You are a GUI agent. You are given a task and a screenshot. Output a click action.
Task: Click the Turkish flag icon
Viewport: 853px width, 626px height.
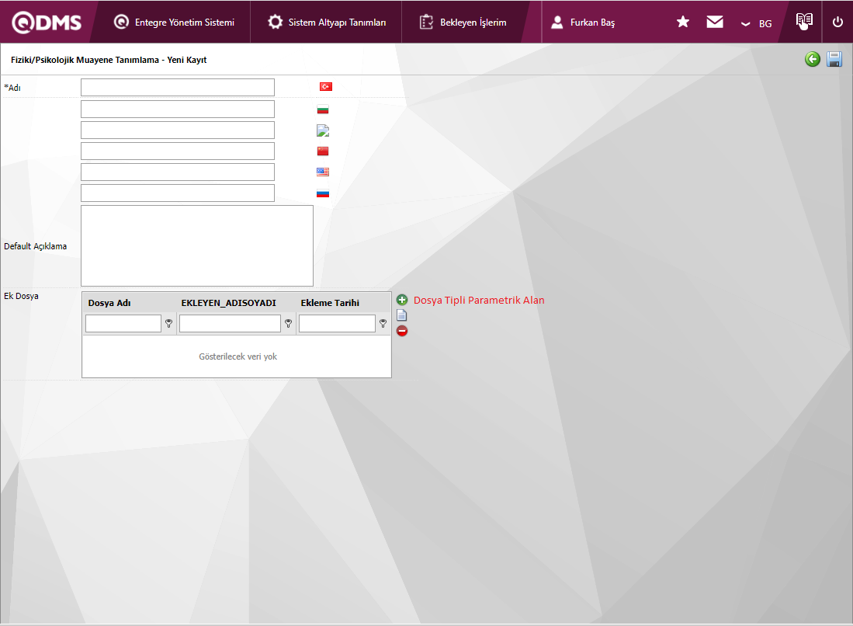click(x=326, y=86)
